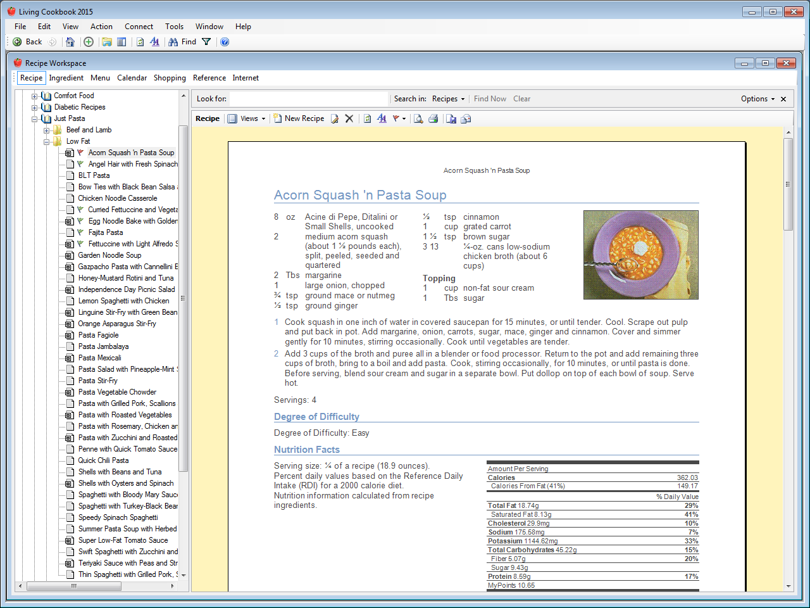Screen dimensions: 810x608
Task: Switch to the Shopping tab
Action: 170,78
